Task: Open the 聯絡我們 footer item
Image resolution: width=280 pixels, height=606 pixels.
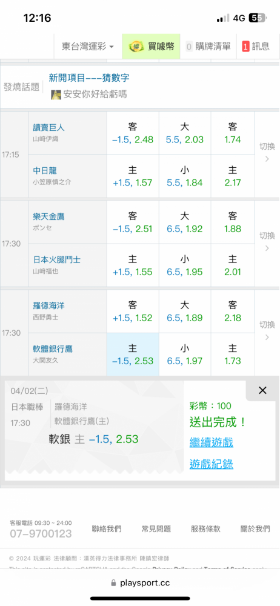Action: pyautogui.click(x=106, y=529)
